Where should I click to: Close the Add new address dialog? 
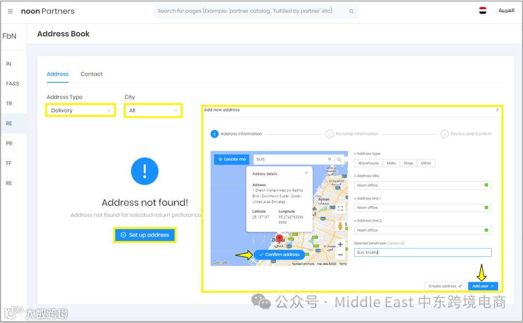pos(497,110)
